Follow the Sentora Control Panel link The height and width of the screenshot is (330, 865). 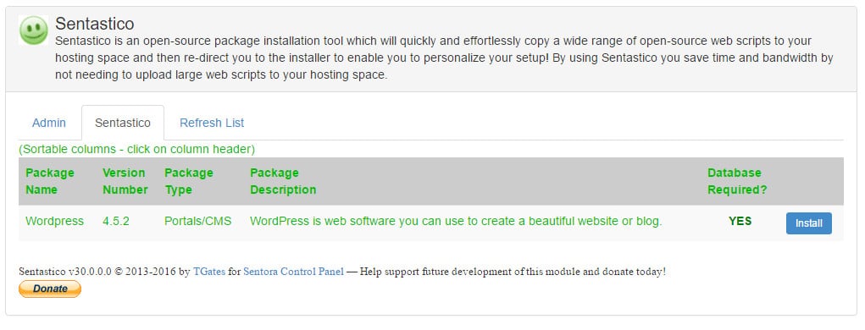click(293, 272)
